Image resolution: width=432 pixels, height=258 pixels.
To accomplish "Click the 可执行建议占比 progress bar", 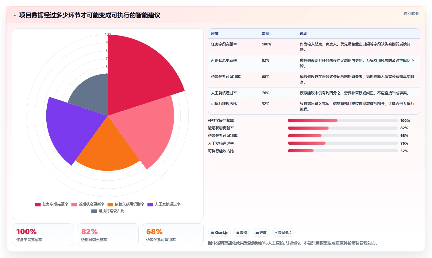I will pyautogui.click(x=343, y=151).
